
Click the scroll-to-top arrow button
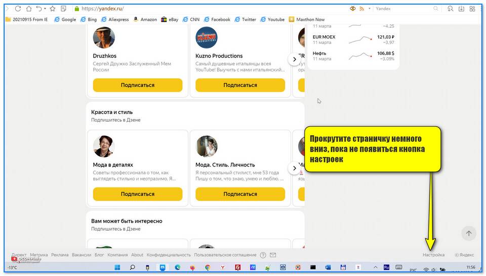click(x=469, y=233)
